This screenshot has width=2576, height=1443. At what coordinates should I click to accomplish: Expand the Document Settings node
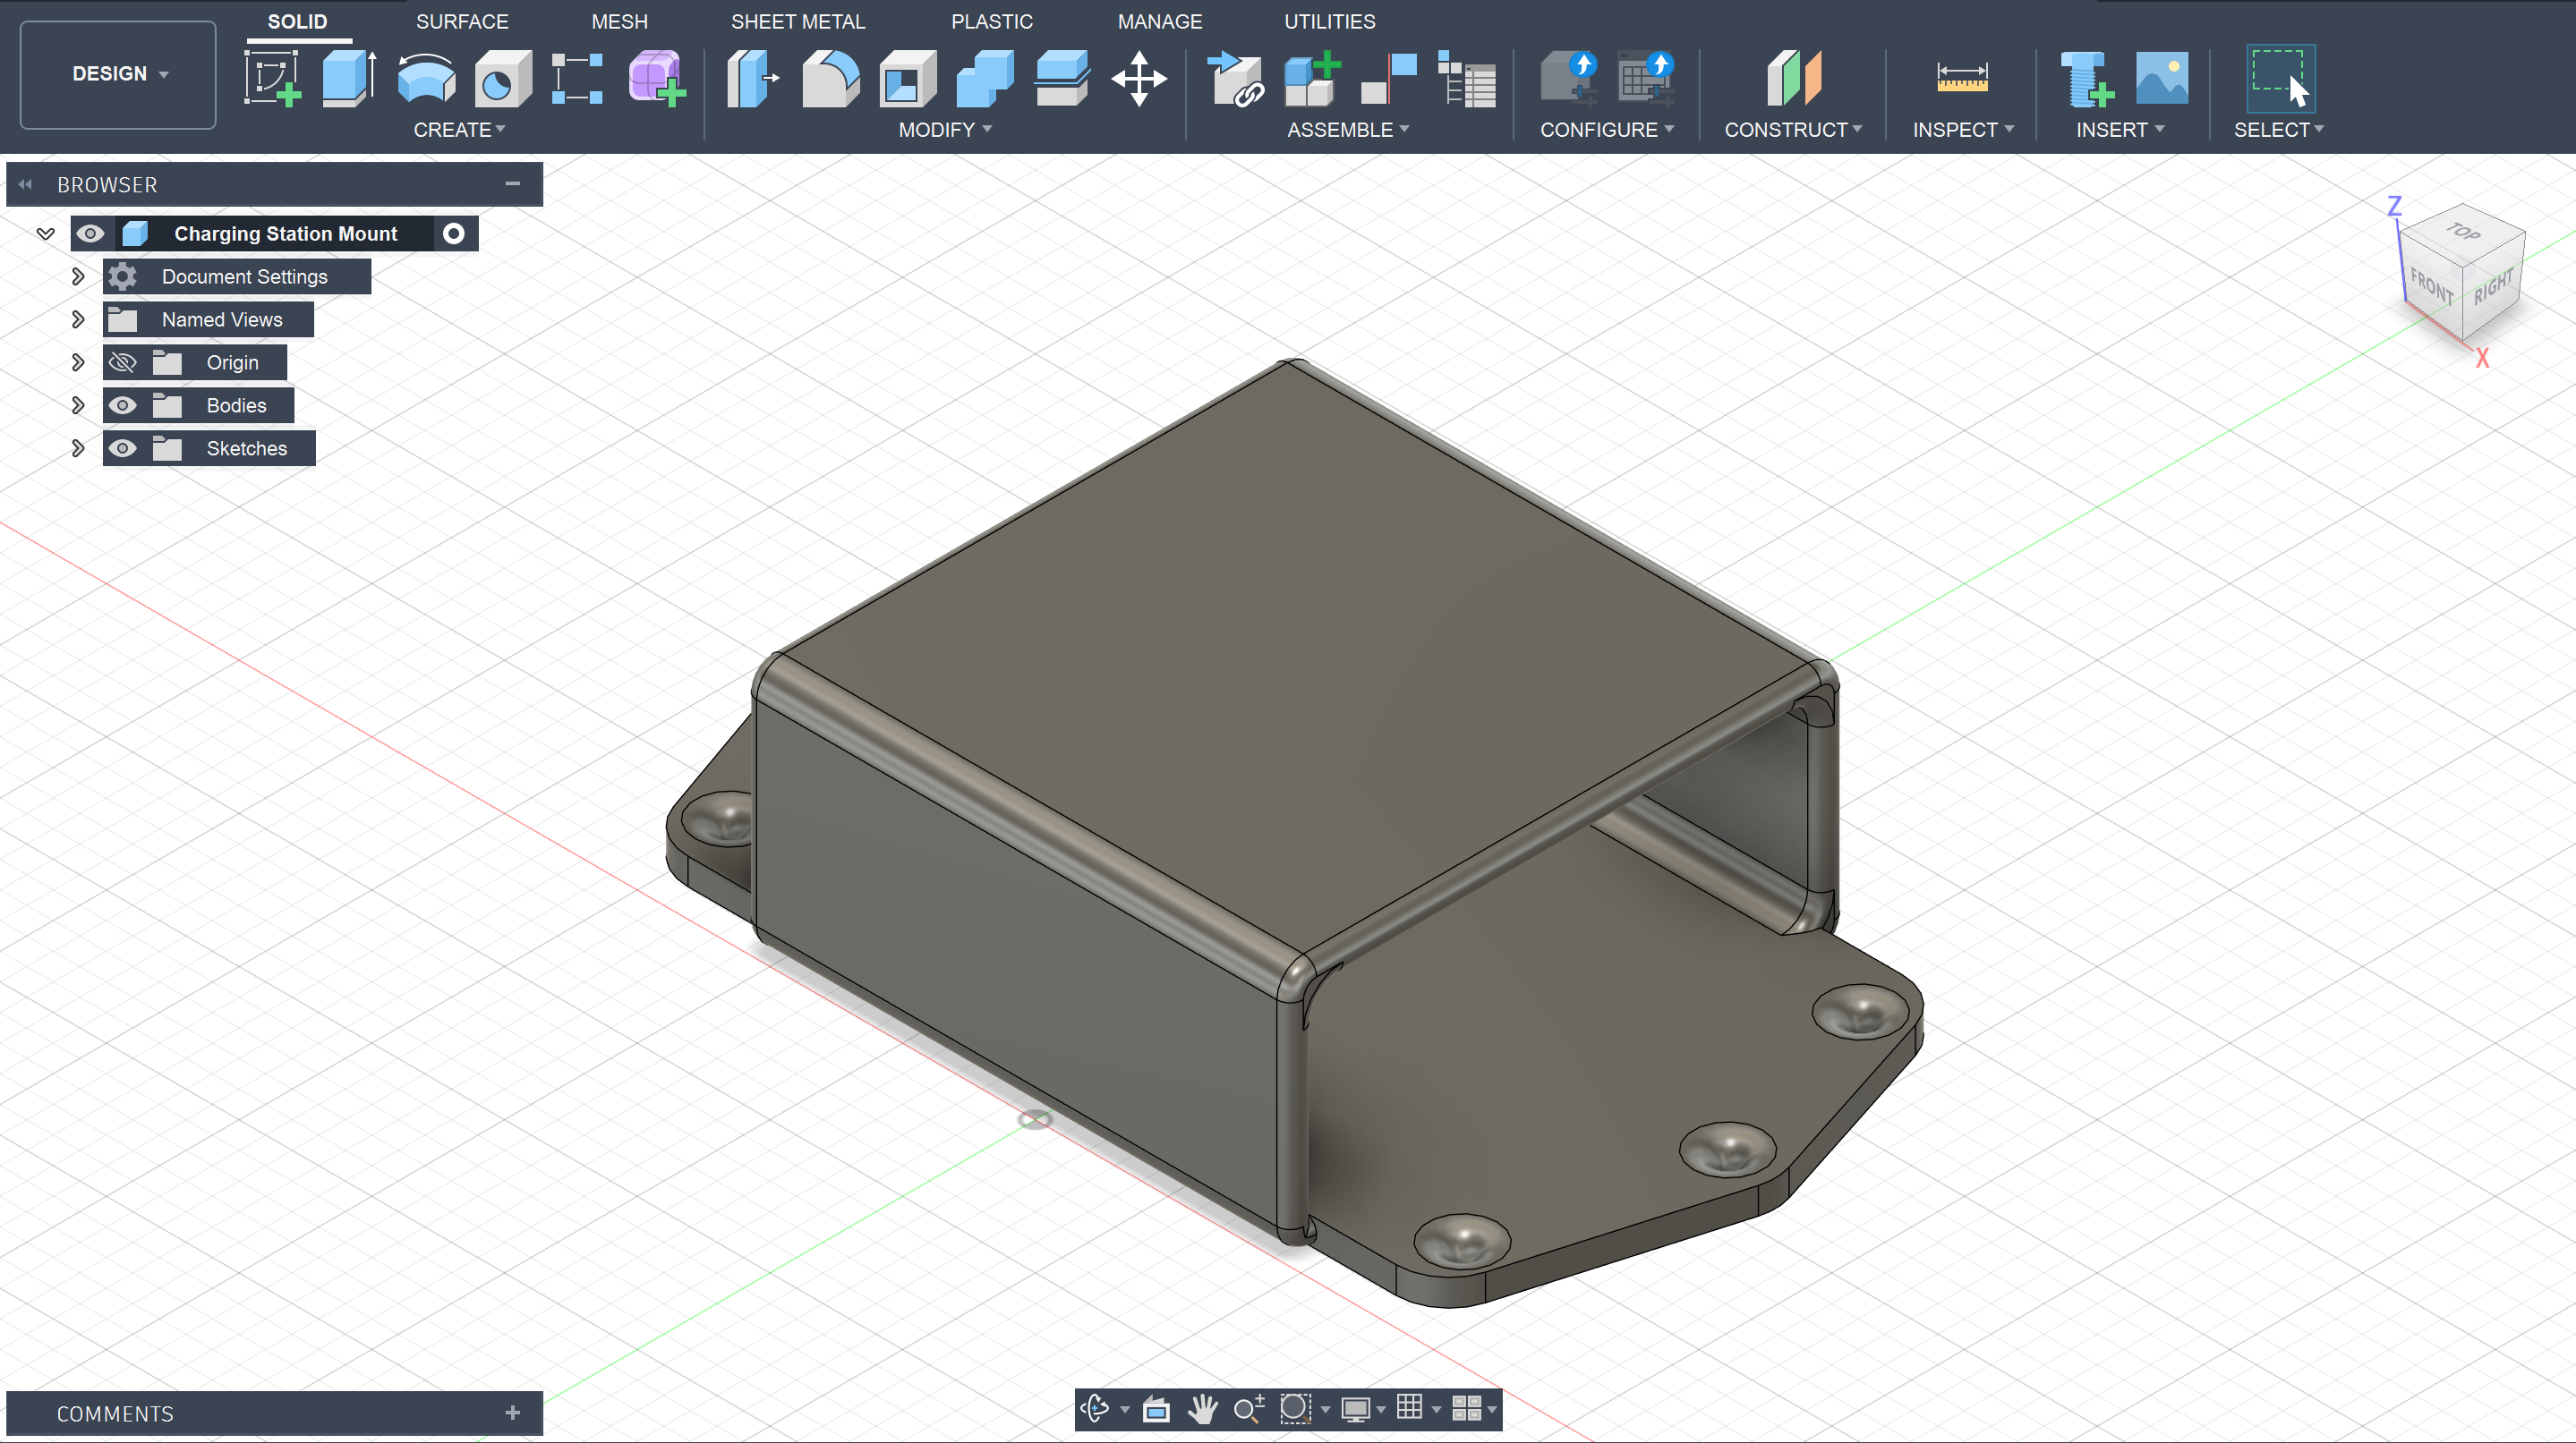[78, 276]
